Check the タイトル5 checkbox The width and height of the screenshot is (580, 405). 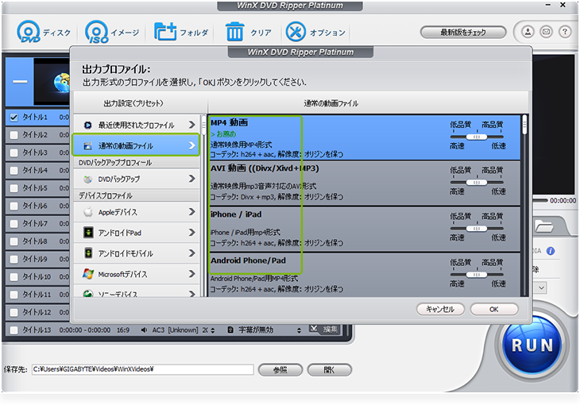pyautogui.click(x=14, y=188)
